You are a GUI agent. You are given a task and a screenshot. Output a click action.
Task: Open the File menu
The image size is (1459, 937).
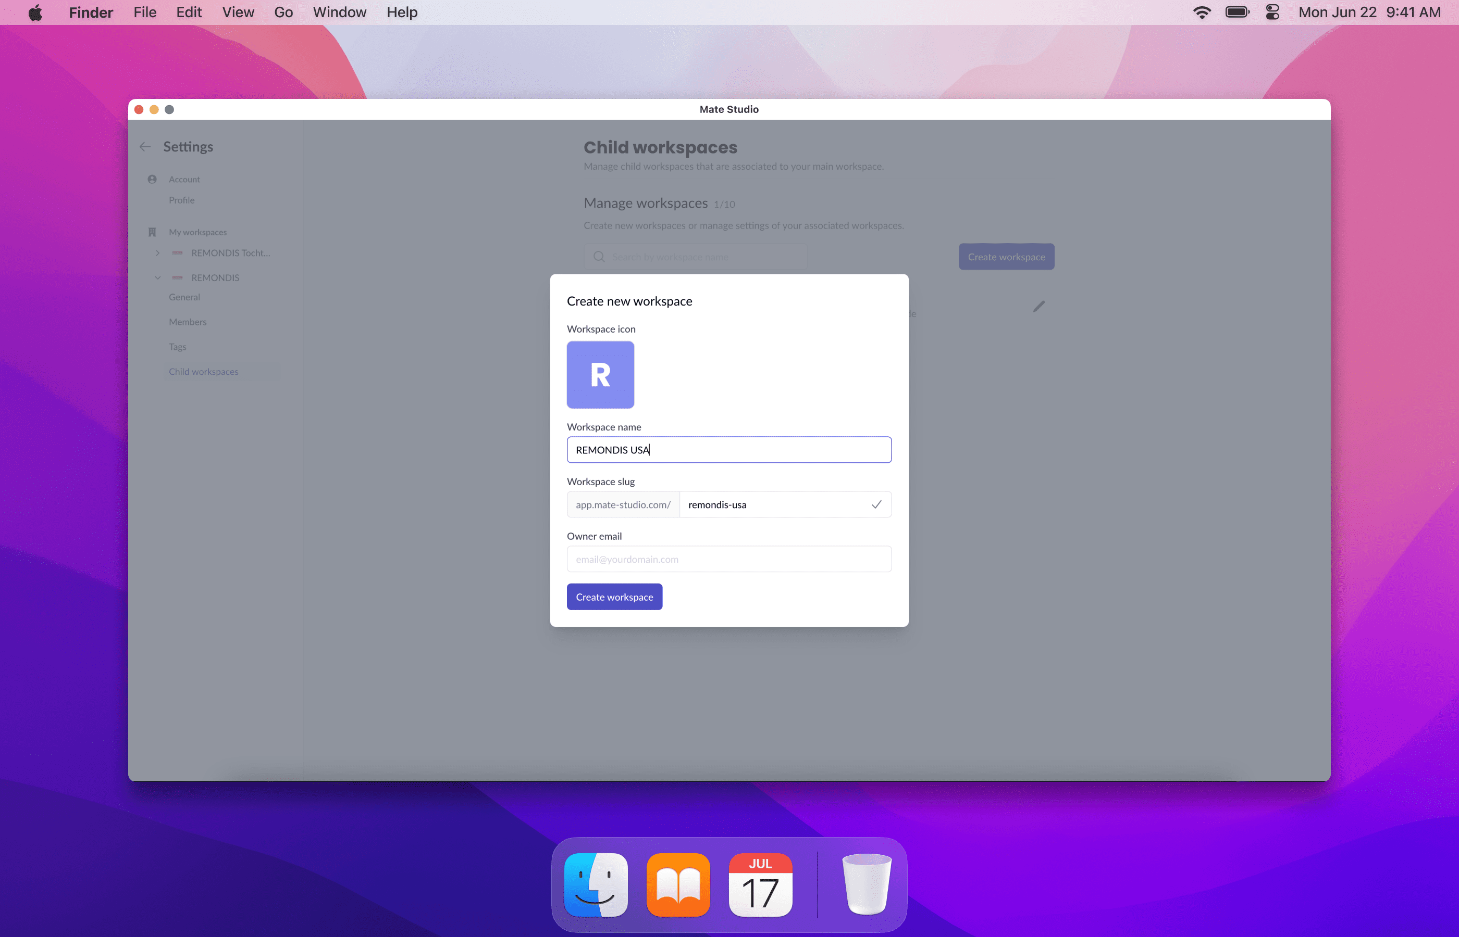pos(145,12)
